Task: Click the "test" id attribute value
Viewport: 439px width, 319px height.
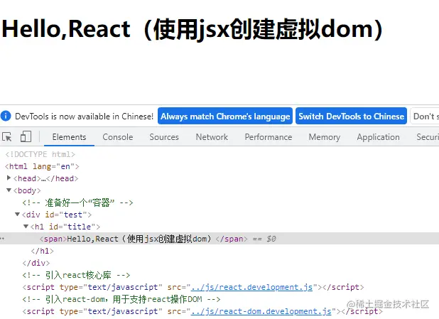Action: pos(73,215)
